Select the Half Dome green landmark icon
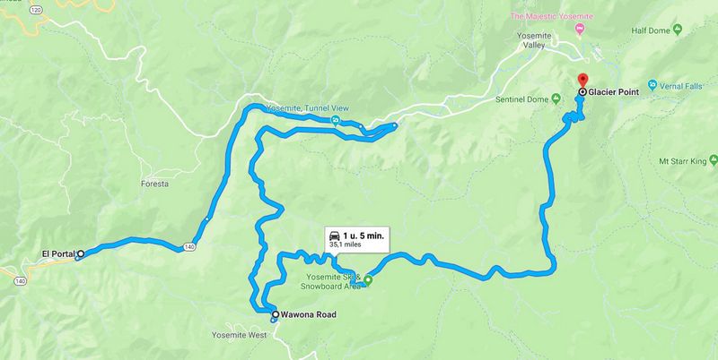718x360 pixels. point(678,30)
